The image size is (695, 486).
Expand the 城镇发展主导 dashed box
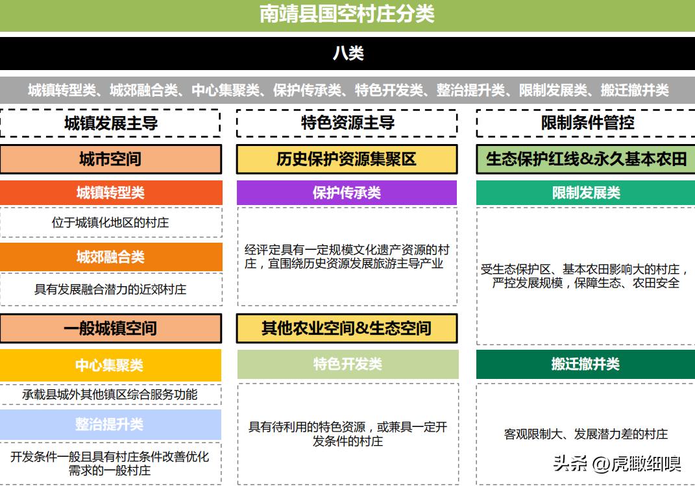click(x=112, y=122)
